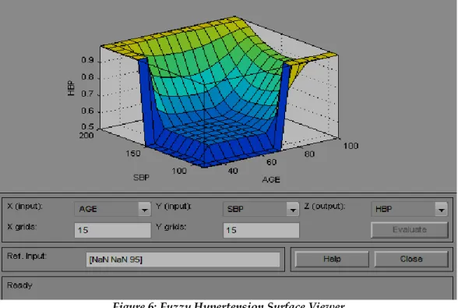Screen dimensions: 458x308
Task: Click the 0.9 tick on HBP axis
Action: (87, 60)
